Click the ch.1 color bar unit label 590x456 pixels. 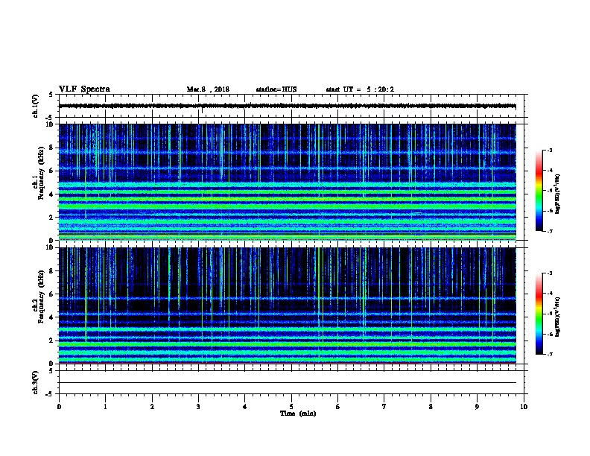[x=558, y=194]
